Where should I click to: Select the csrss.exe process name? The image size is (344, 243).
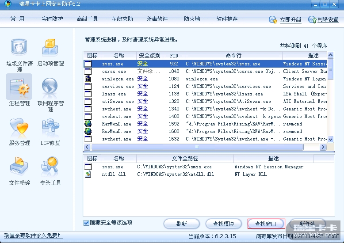114,72
